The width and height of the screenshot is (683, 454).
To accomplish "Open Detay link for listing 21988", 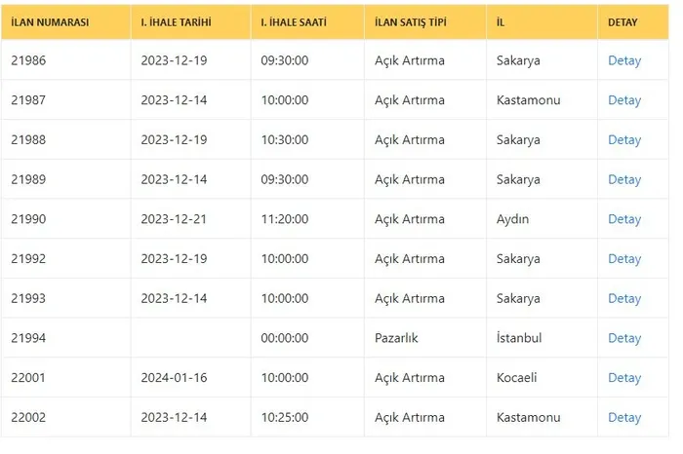I will (x=624, y=139).
